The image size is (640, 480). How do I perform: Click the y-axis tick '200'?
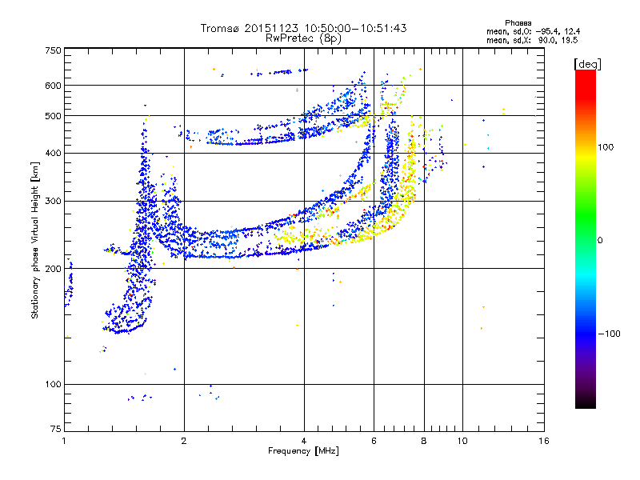click(53, 269)
